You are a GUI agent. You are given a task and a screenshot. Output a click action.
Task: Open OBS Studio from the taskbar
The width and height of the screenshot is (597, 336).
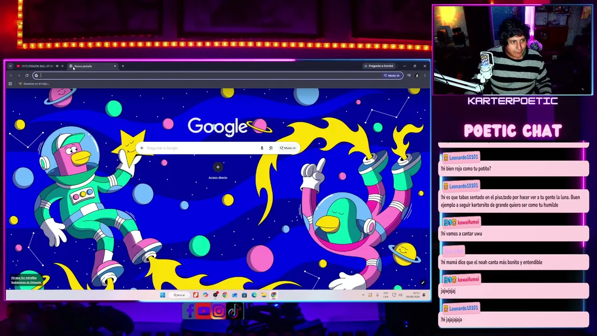pos(215,295)
